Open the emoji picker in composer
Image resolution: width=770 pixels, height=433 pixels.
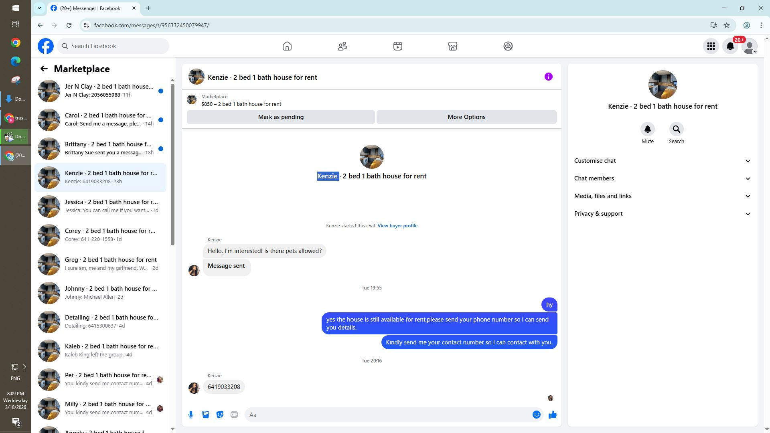[x=536, y=415]
